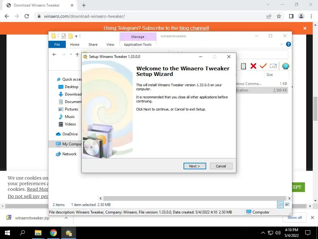Open Chrome profile avatar

click(x=301, y=16)
